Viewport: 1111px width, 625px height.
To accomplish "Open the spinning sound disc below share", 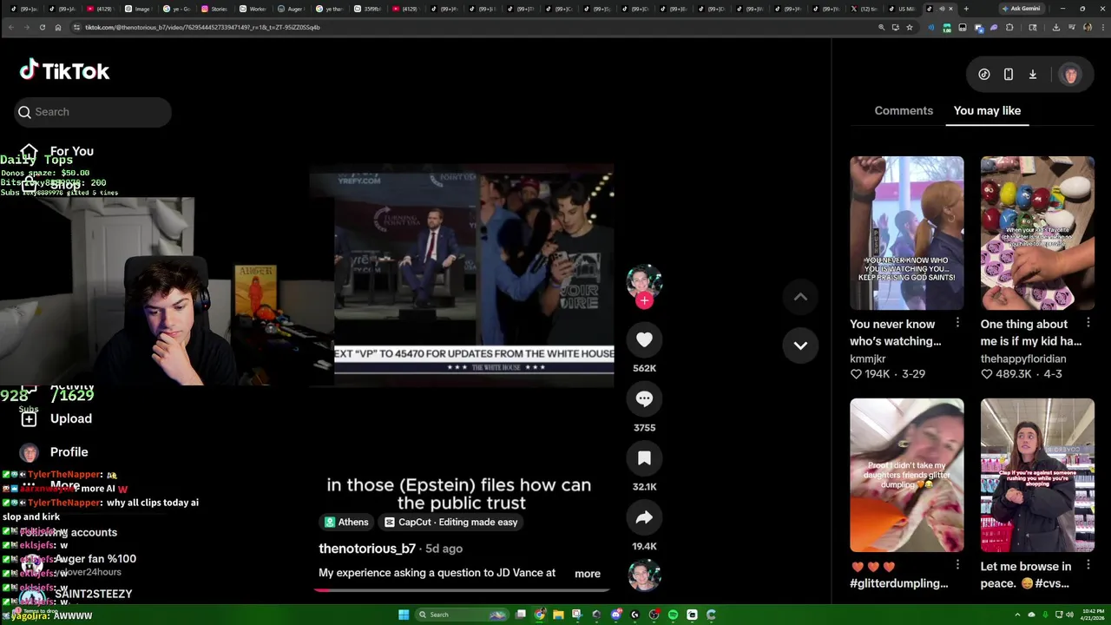I will [x=644, y=576].
